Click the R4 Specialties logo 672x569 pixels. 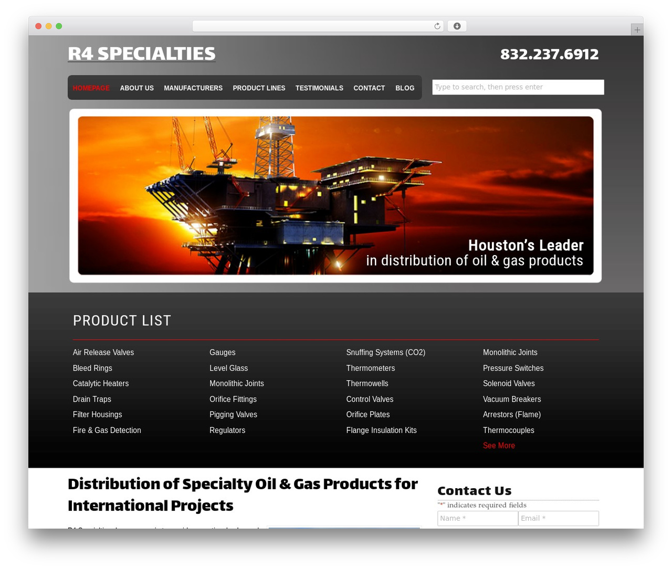[x=142, y=54]
